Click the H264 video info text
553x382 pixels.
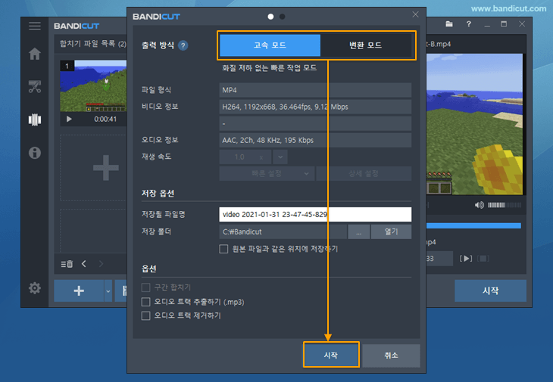pyautogui.click(x=285, y=107)
